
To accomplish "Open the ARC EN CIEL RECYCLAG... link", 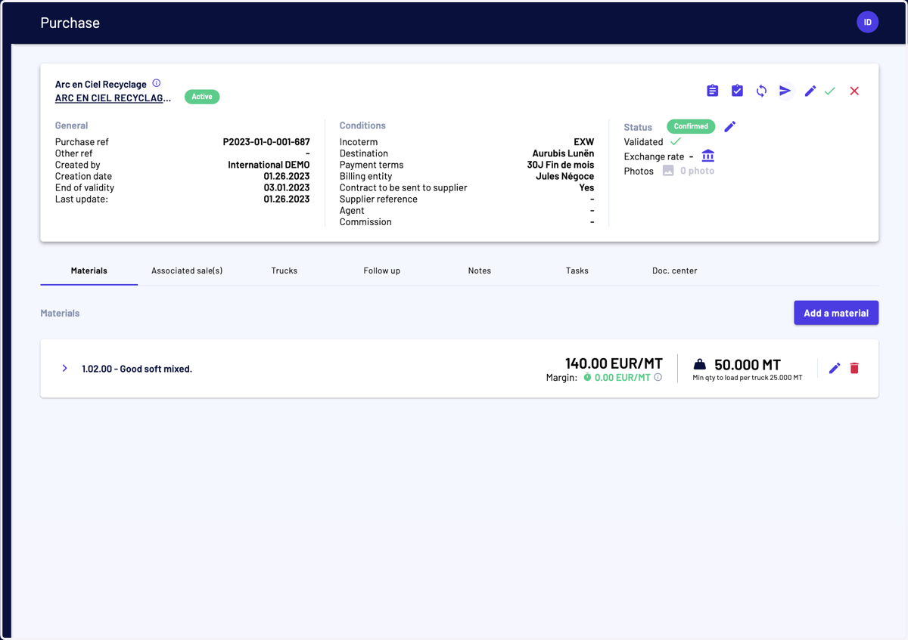I will (x=113, y=97).
